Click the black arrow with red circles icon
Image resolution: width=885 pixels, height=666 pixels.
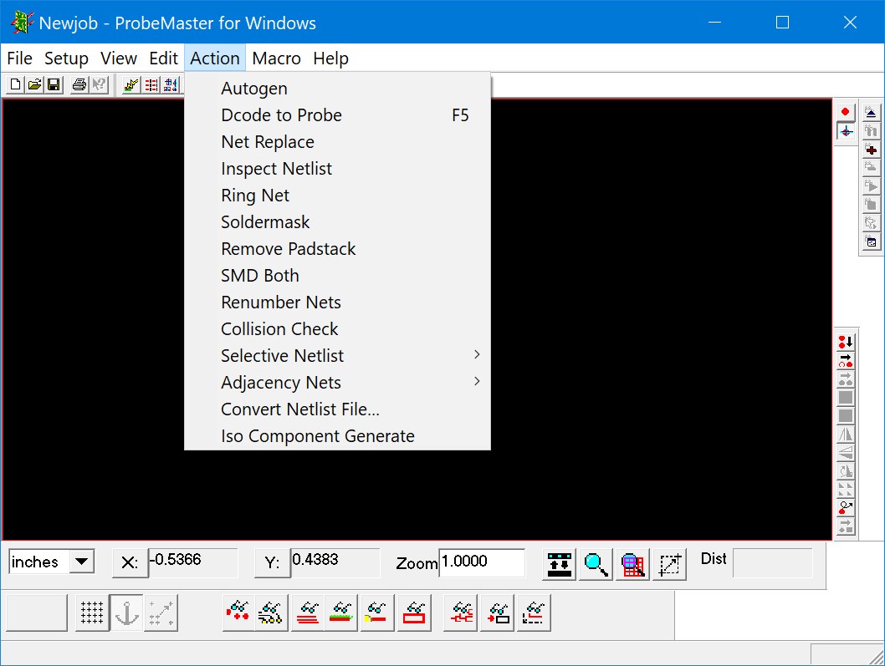tap(846, 360)
